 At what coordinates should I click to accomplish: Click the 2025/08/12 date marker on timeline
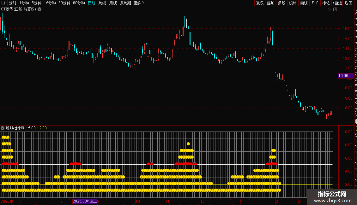pyautogui.click(x=85, y=201)
